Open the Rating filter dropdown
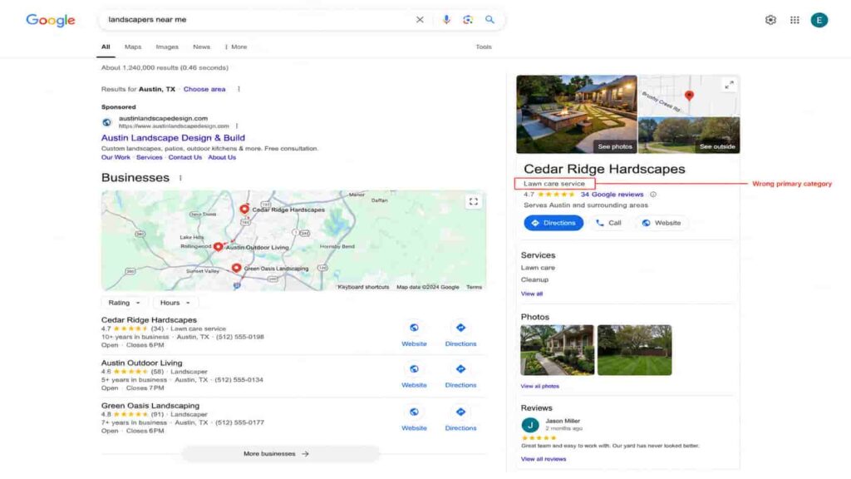Viewport: 851px width, 479px height. [x=124, y=303]
